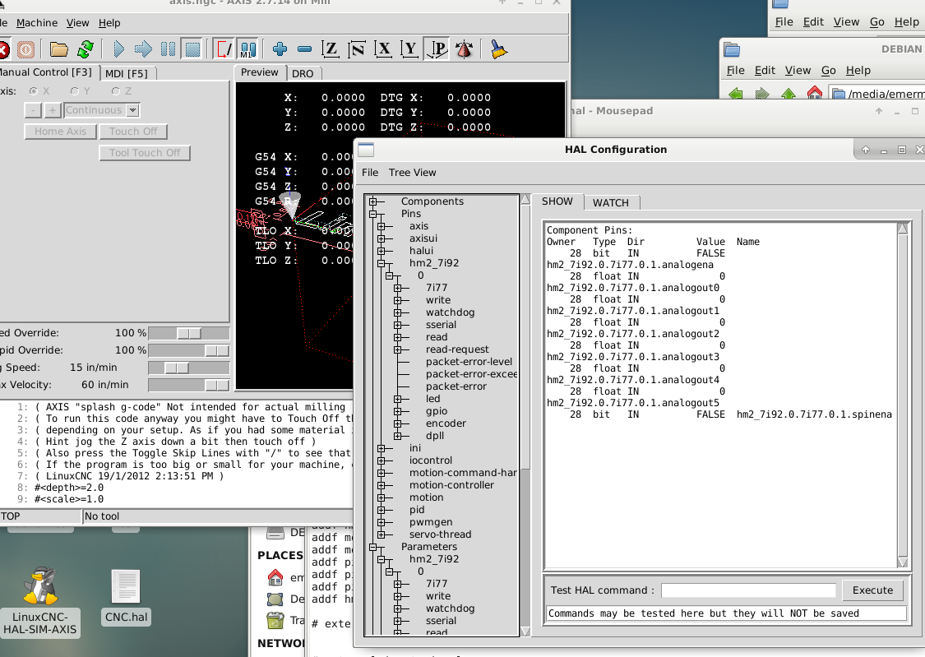Open a G-code file via folder icon
Viewport: 925px width, 657px height.
pyautogui.click(x=58, y=49)
